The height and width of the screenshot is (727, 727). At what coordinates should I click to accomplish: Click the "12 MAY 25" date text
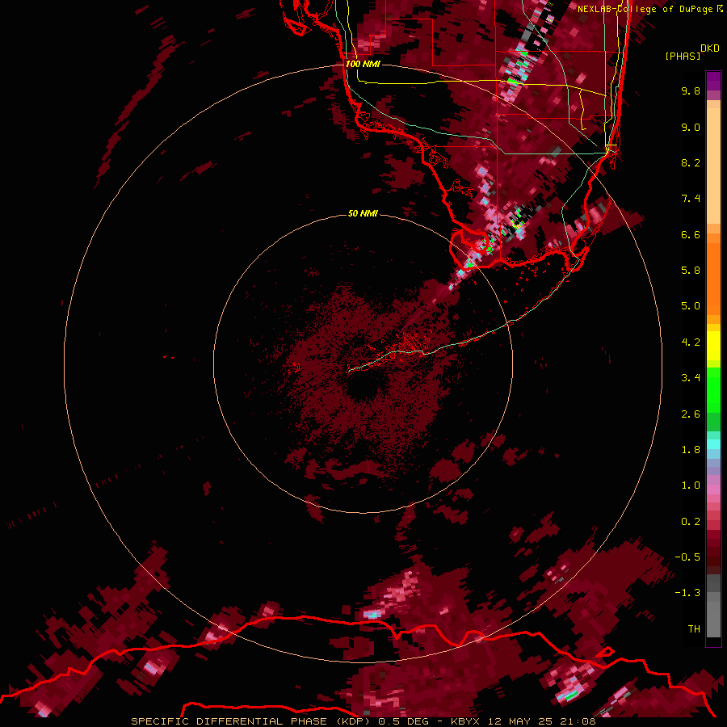(x=521, y=721)
